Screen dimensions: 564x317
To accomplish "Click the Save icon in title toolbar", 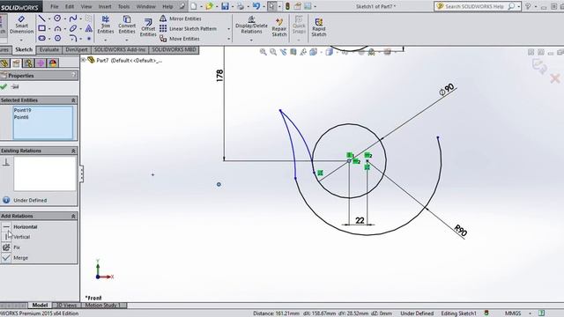I will point(225,6).
